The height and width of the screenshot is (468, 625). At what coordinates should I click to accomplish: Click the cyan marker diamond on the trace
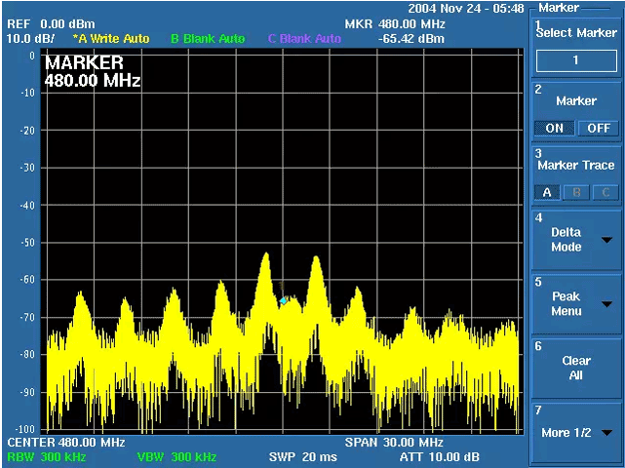(x=284, y=300)
